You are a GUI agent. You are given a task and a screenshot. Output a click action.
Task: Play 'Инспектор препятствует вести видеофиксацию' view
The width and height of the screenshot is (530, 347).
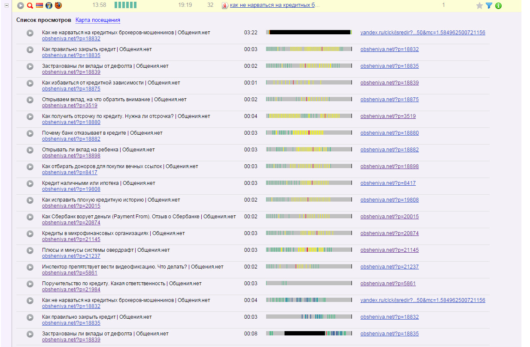pos(30,267)
